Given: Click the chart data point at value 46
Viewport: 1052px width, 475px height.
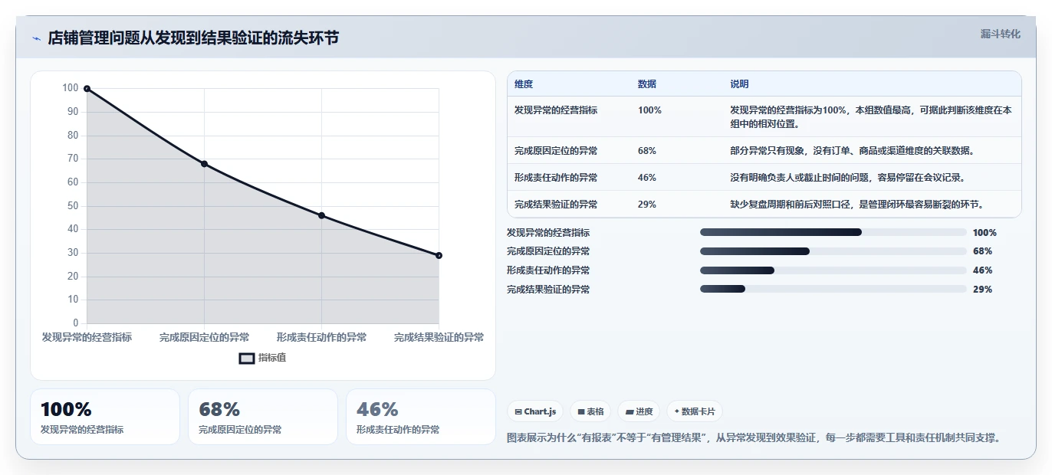Looking at the screenshot, I should coord(321,215).
